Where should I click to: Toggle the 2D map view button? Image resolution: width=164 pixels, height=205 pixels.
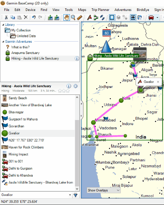tap(112, 18)
